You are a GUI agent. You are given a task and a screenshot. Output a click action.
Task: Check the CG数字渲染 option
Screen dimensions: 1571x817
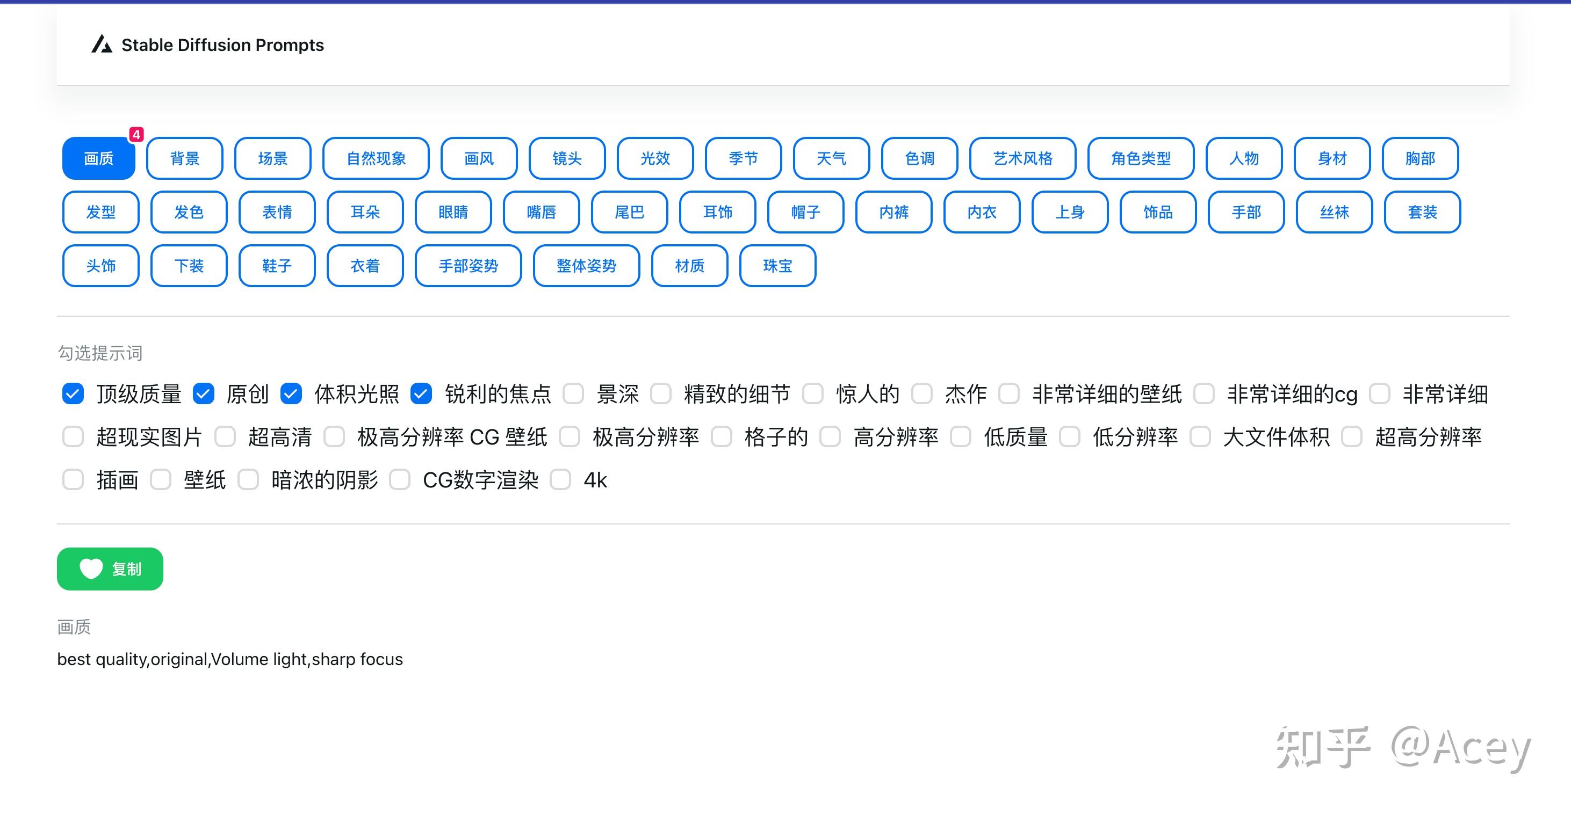pos(401,480)
